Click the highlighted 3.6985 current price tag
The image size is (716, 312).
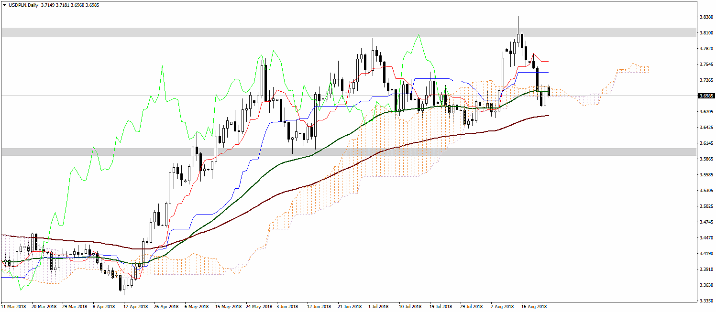[x=706, y=96]
